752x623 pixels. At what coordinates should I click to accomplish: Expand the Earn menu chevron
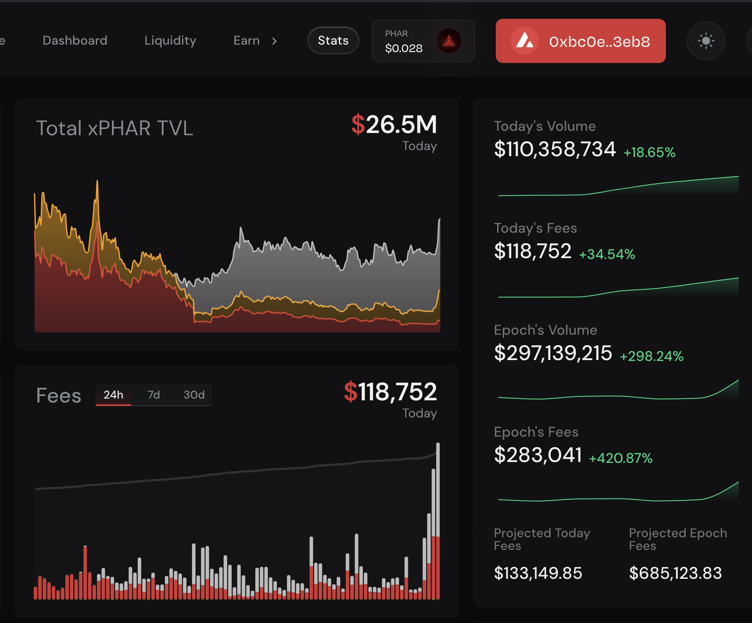[x=274, y=41]
